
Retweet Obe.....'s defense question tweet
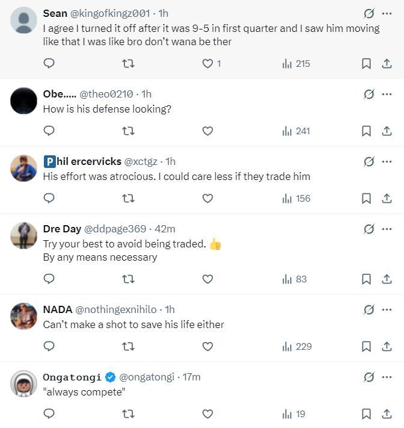click(x=128, y=131)
